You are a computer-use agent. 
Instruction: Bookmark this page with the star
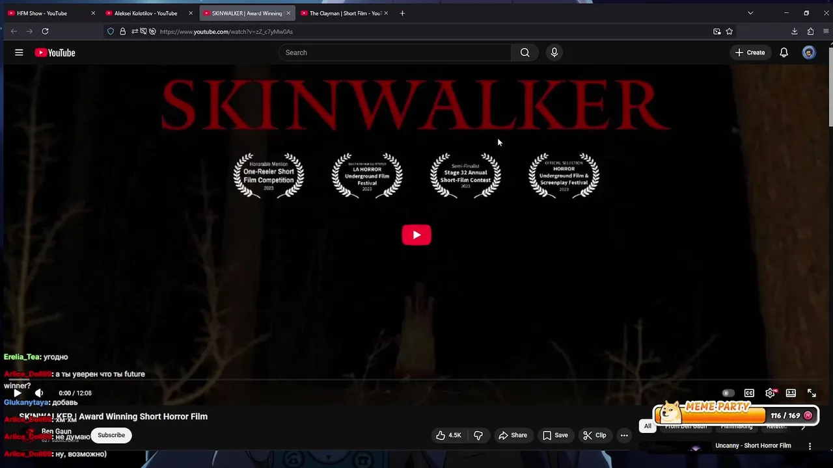pyautogui.click(x=730, y=31)
